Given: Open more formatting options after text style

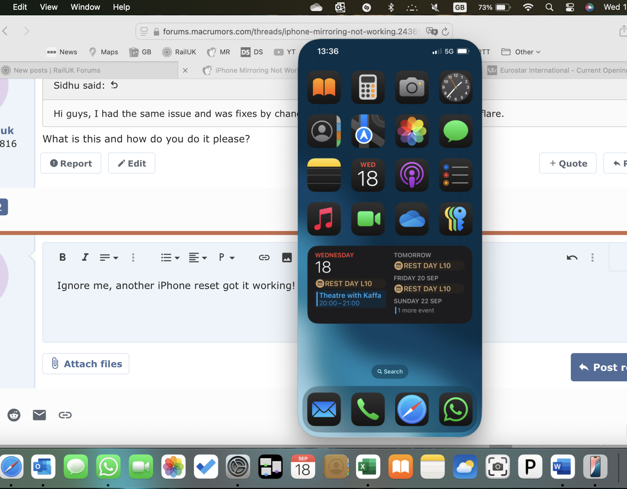Looking at the screenshot, I should (133, 257).
